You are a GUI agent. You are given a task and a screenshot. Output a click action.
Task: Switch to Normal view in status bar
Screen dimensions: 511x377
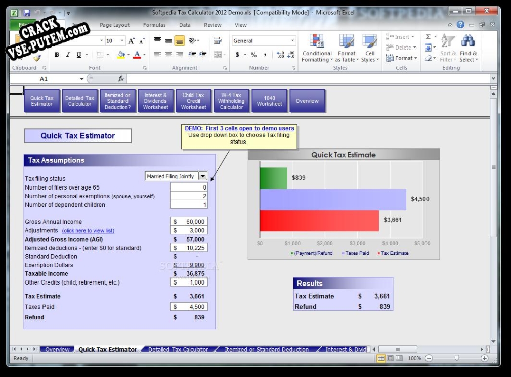click(x=380, y=358)
